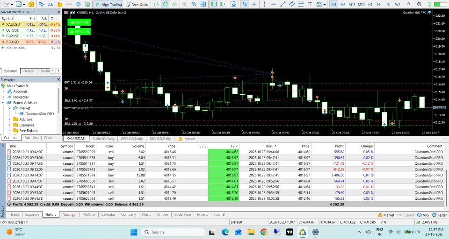Open Windows Start menu
This screenshot has height=239, width=449.
134,232
